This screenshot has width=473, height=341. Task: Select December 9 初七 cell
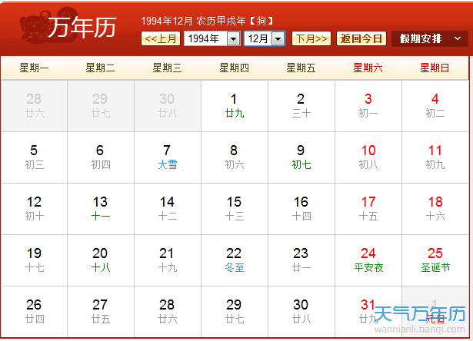click(301, 157)
